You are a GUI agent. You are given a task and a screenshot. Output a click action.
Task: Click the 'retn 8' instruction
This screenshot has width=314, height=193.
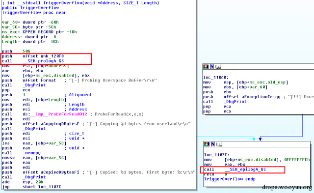215,174
